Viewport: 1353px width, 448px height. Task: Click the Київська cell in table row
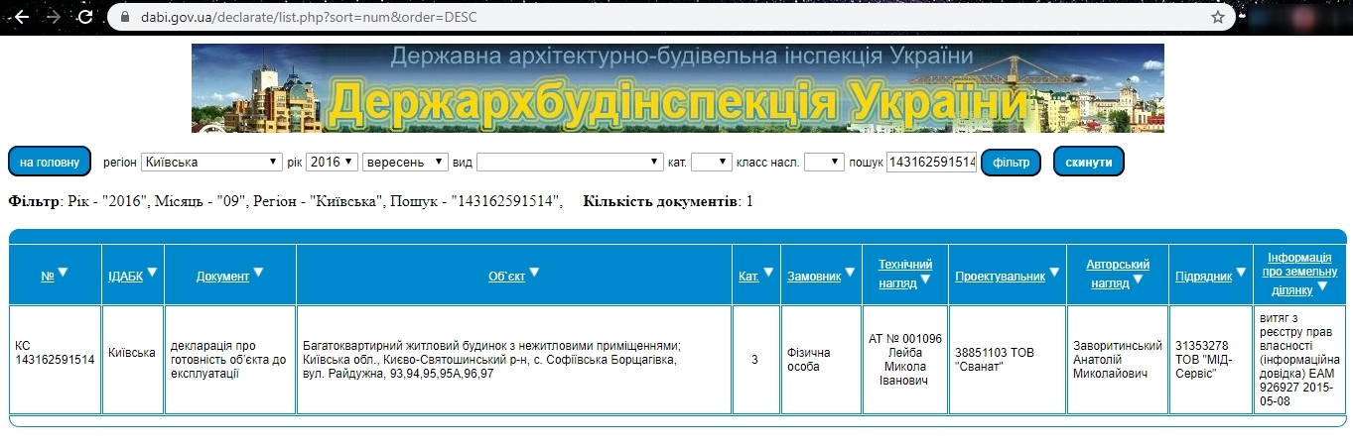[133, 360]
